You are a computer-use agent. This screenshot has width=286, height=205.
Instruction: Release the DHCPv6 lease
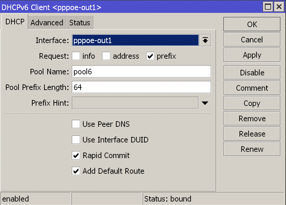(252, 133)
